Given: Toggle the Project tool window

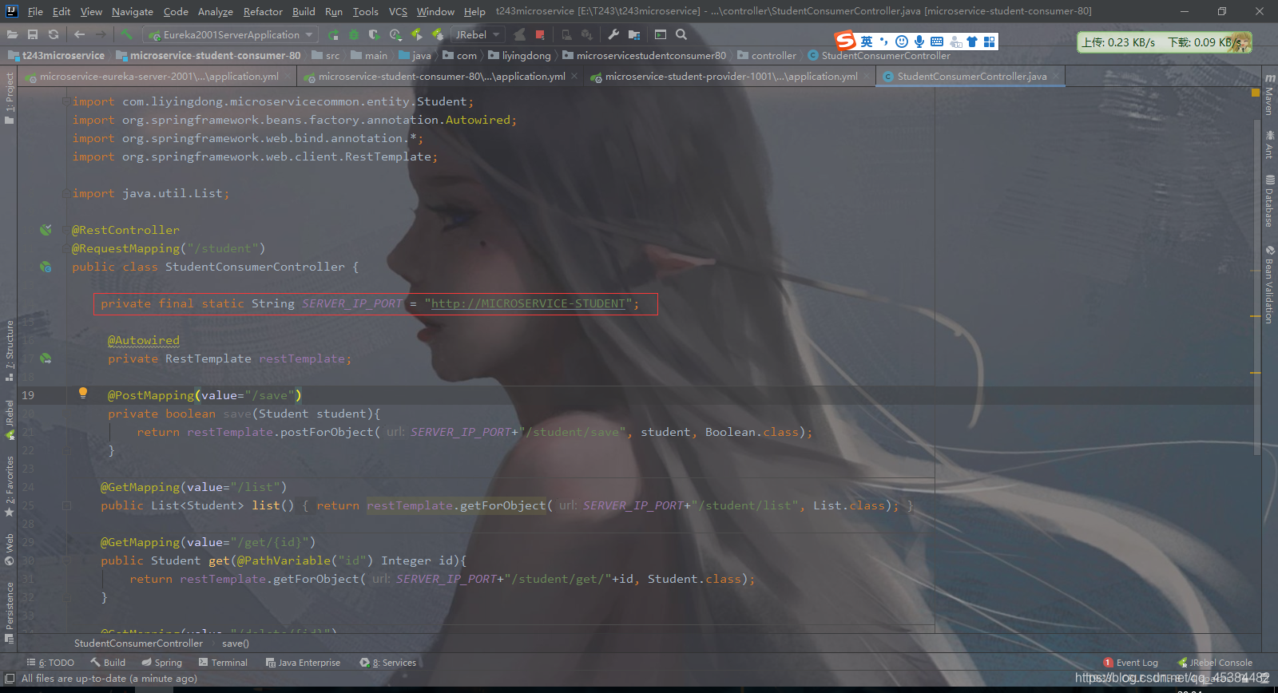Looking at the screenshot, I should 10,98.
